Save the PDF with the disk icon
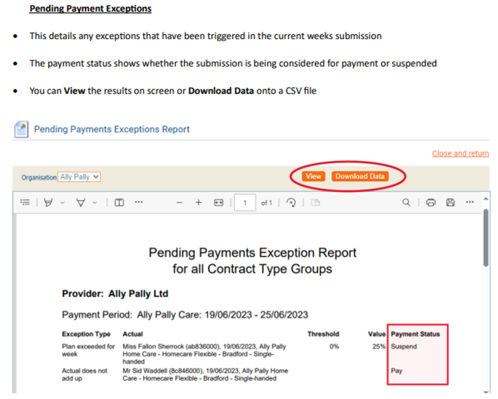Viewport: 498px width, 399px height. [x=450, y=203]
